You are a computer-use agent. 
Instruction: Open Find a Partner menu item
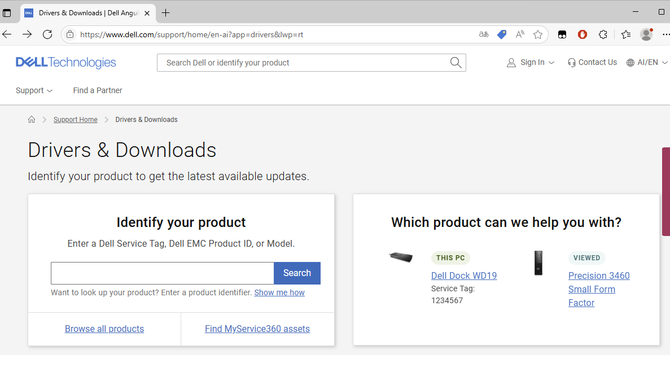[98, 90]
